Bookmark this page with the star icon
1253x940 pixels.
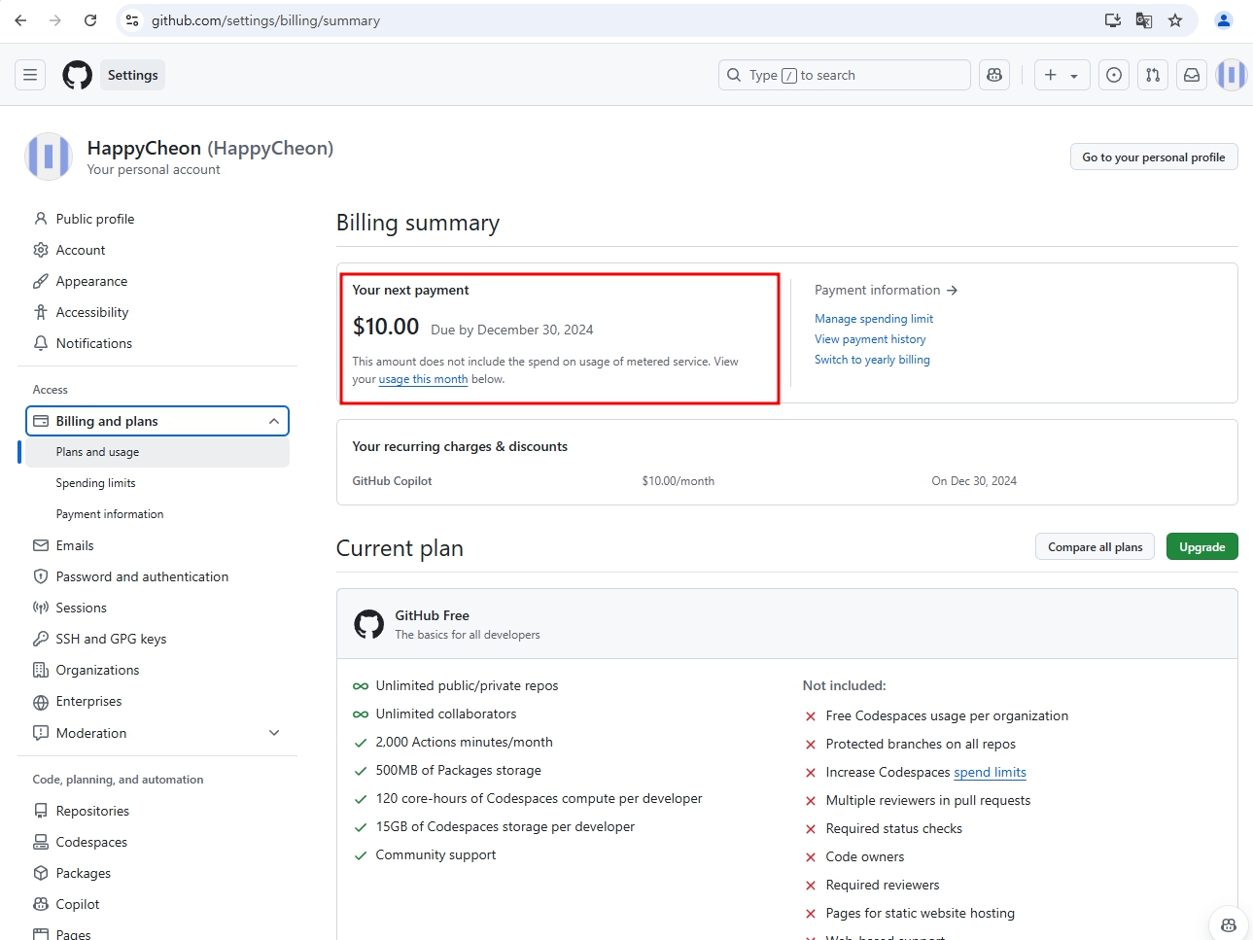click(1175, 20)
